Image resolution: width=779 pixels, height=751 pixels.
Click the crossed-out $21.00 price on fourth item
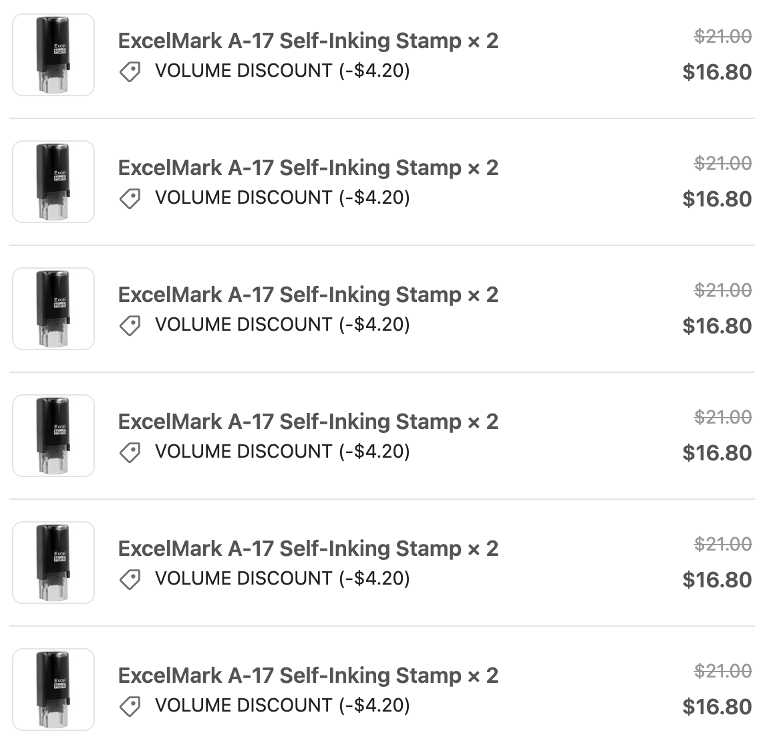pyautogui.click(x=722, y=418)
